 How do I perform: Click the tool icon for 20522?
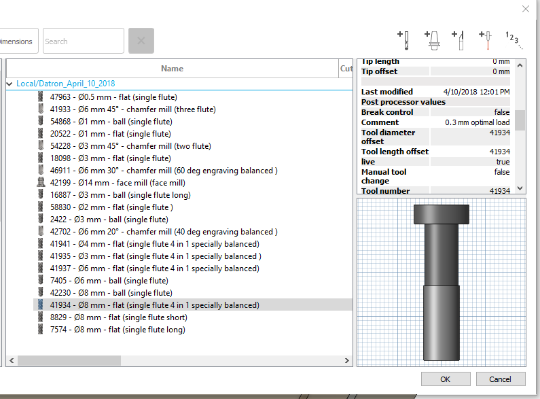point(41,134)
